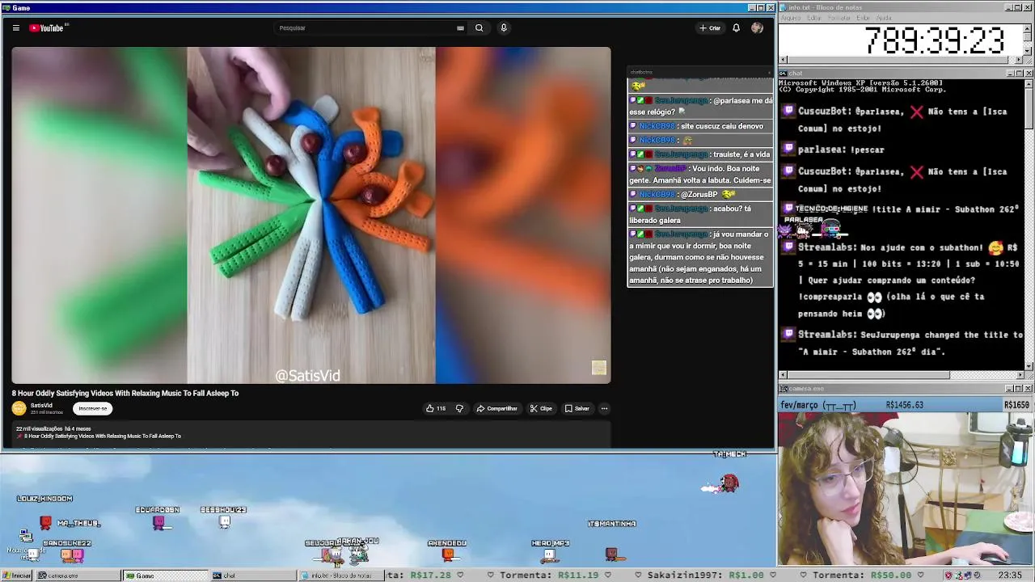Click the chat console horizontal scrollbar

pos(902,375)
